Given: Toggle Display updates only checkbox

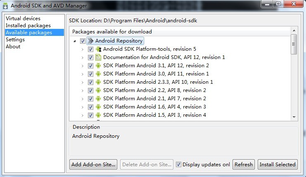Looking at the screenshot, I should [x=178, y=164].
